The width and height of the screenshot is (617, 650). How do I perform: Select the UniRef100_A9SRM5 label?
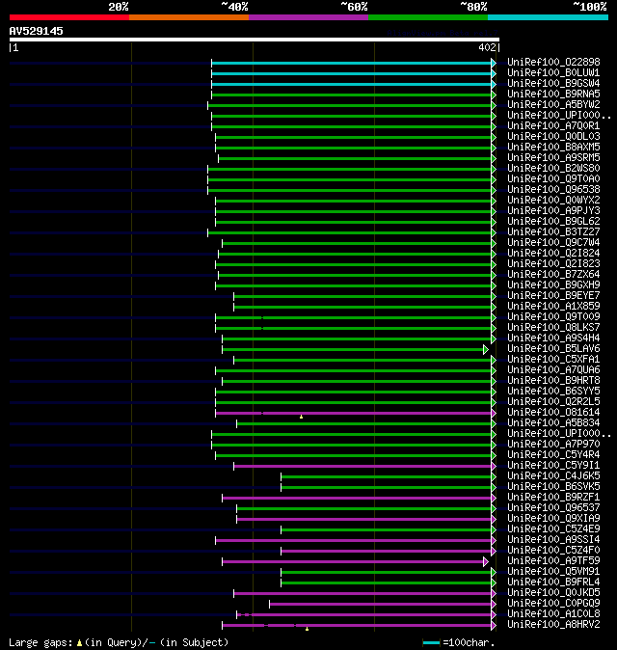(553, 157)
